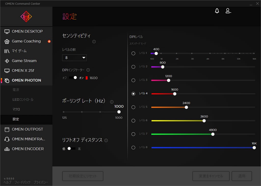
Task: Click the orange star badge beside Game Coaching
Action: pyautogui.click(x=49, y=42)
